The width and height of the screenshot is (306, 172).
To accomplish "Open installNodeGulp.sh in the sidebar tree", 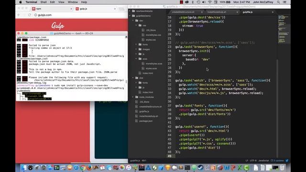I will [x=149, y=116].
